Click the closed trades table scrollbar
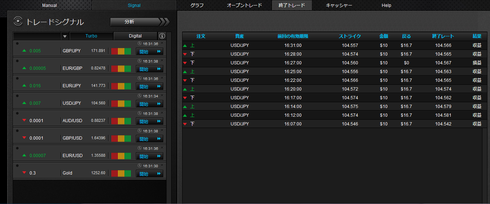490x204 pixels. 485,166
